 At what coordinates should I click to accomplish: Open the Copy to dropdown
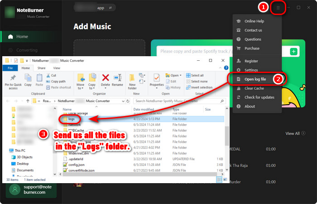coord(92,82)
